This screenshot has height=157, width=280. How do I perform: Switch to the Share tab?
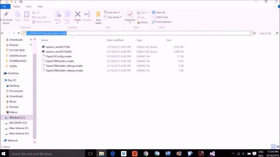28,7
